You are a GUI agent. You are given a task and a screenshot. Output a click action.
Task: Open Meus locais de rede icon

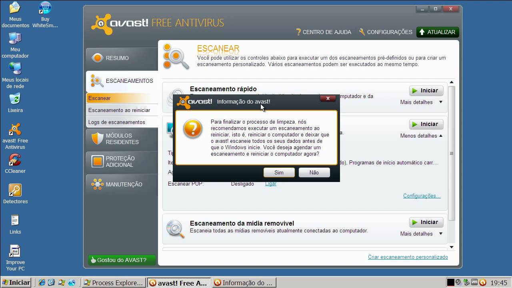pos(15,76)
